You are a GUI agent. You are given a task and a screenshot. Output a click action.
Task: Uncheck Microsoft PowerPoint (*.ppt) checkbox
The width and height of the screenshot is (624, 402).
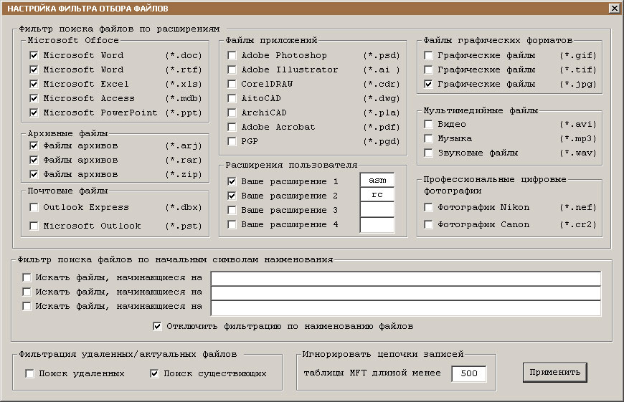pos(34,113)
